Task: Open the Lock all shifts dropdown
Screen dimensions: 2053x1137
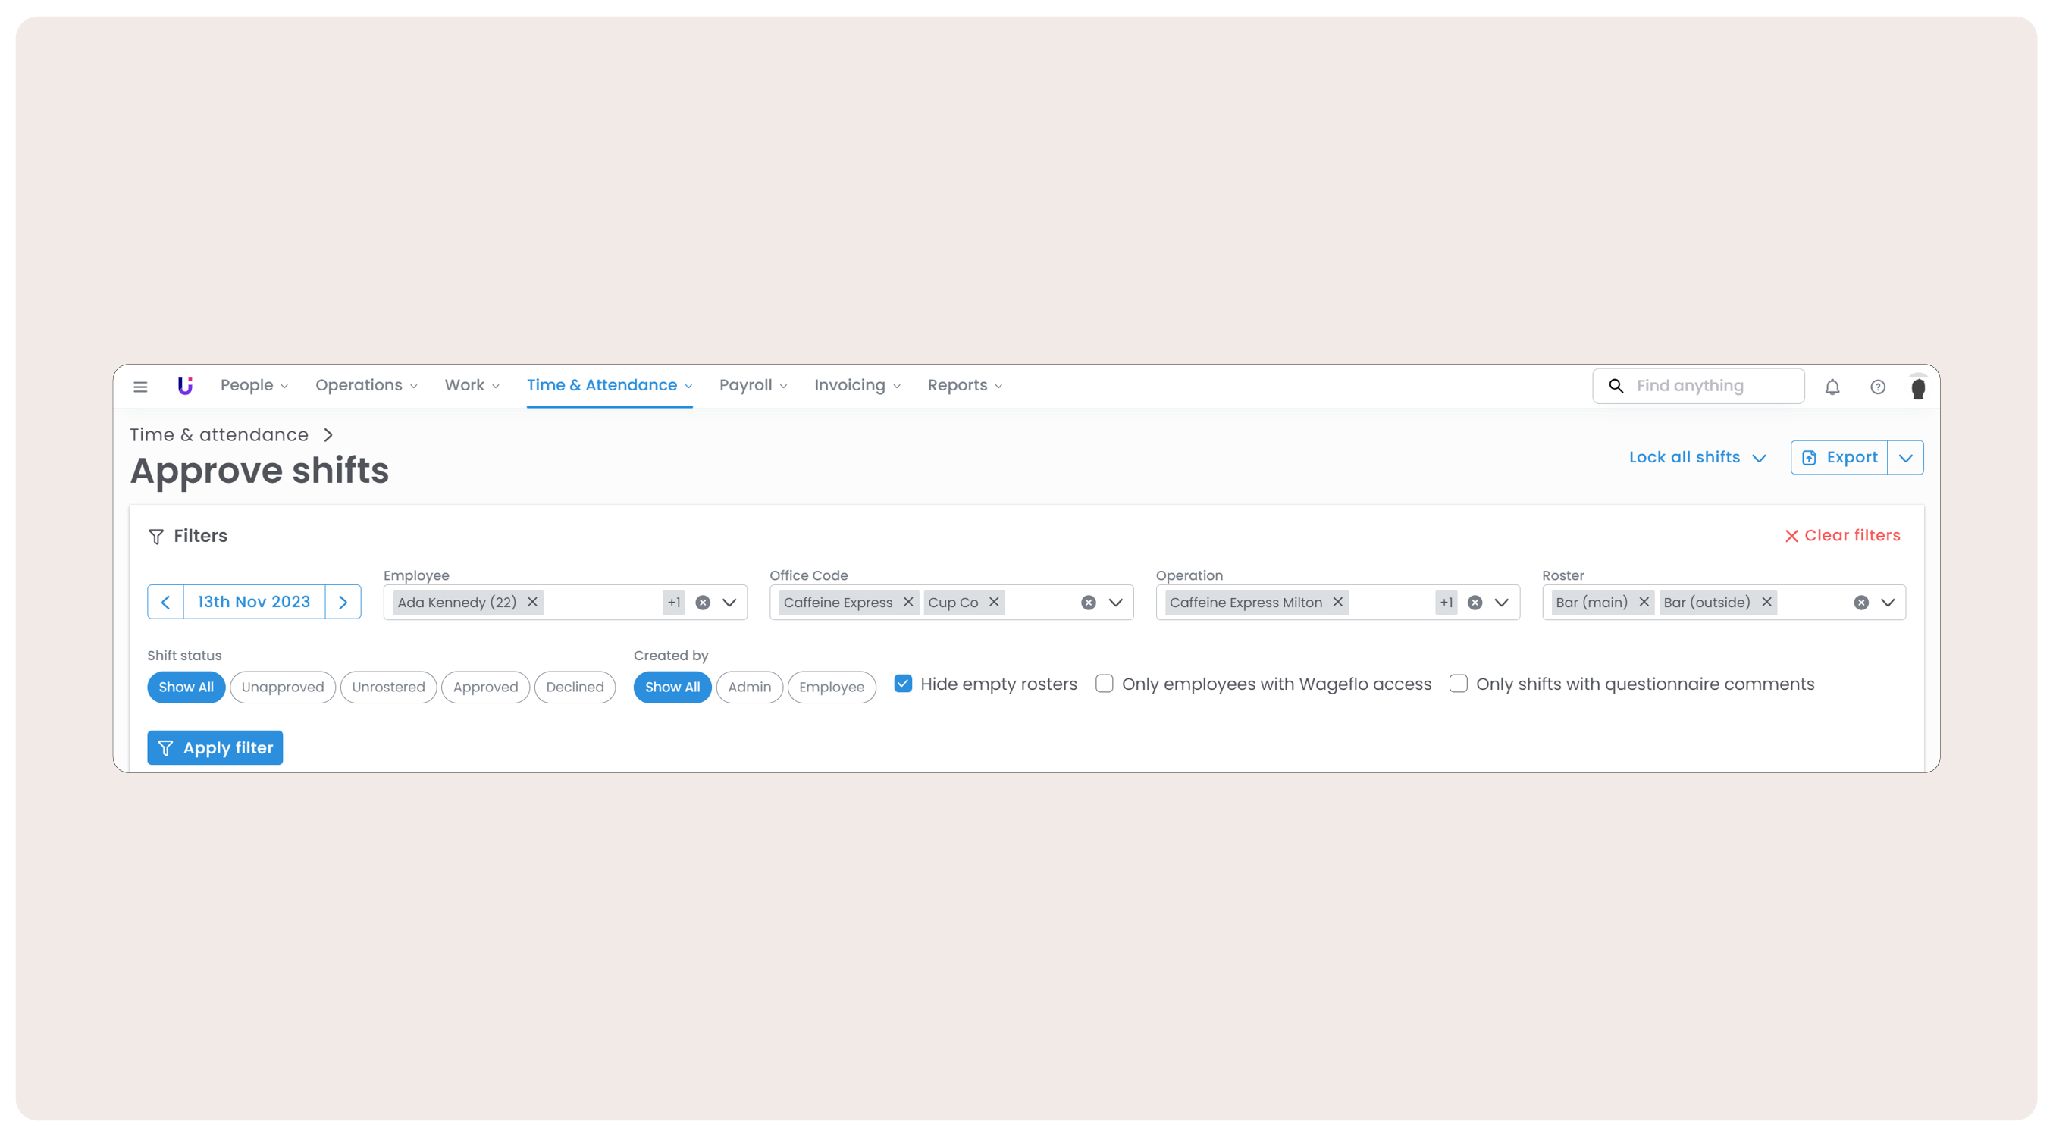Action: (x=1697, y=457)
